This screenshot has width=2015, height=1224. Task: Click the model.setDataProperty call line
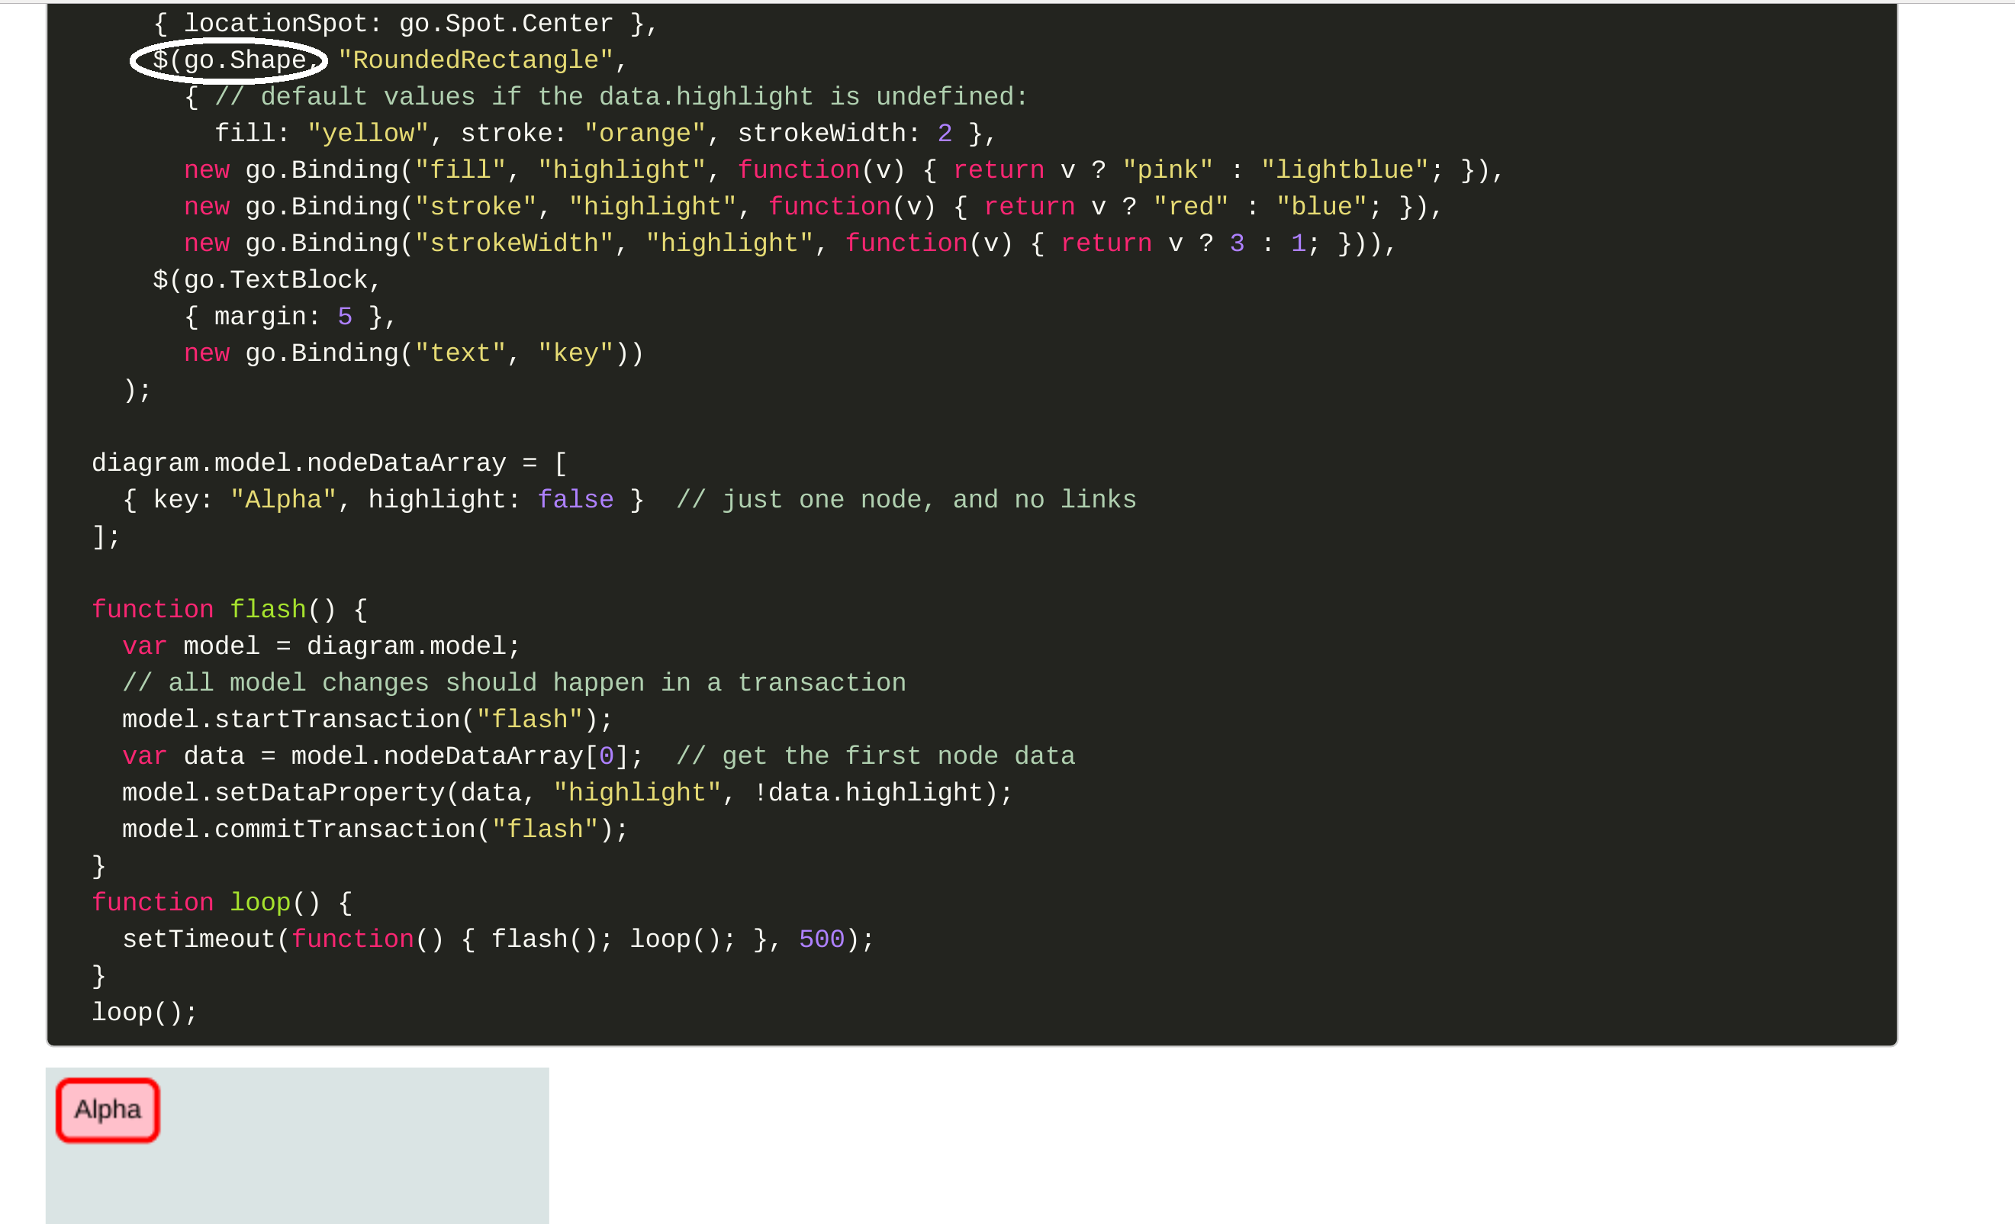tap(566, 793)
